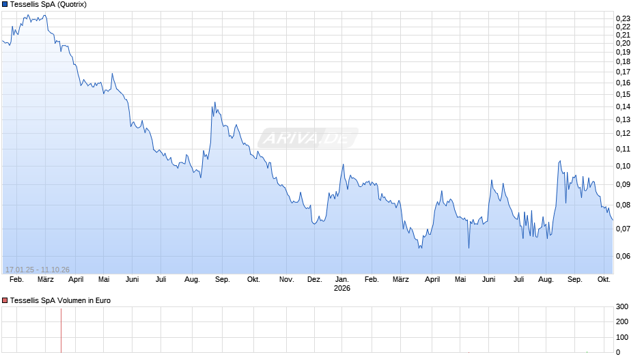642x359 pixels.
Task: Click the '0,16' price axis label
Action: point(623,83)
